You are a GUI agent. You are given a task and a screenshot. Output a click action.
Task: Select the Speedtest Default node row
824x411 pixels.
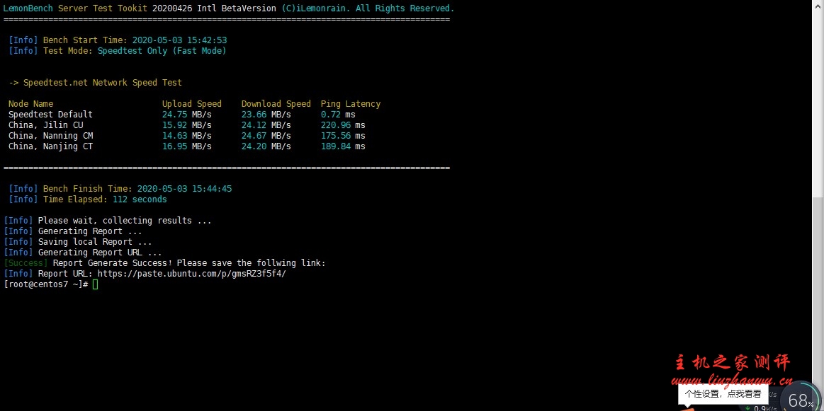(x=50, y=115)
